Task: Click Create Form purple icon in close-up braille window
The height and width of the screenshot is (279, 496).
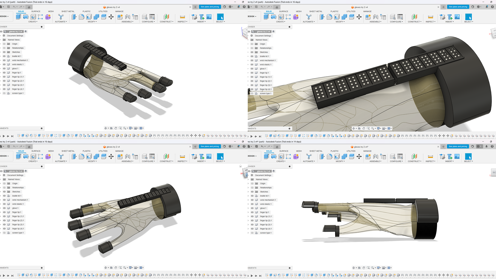Action: [296, 17]
